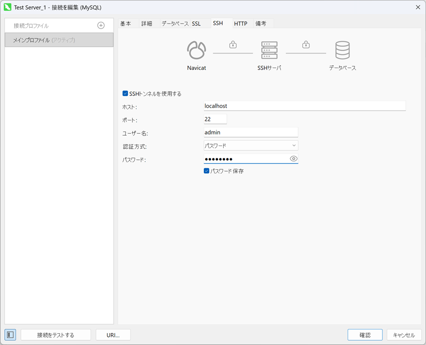Viewport: 426px width, 345px height.
Task: Click the SSHサーバ label in diagram
Action: [x=269, y=68]
